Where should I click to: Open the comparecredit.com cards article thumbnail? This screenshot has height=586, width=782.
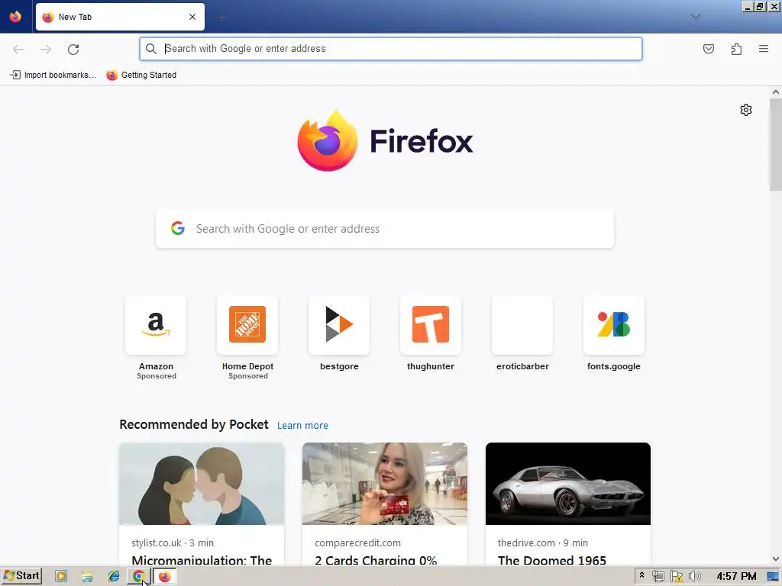[x=385, y=483]
